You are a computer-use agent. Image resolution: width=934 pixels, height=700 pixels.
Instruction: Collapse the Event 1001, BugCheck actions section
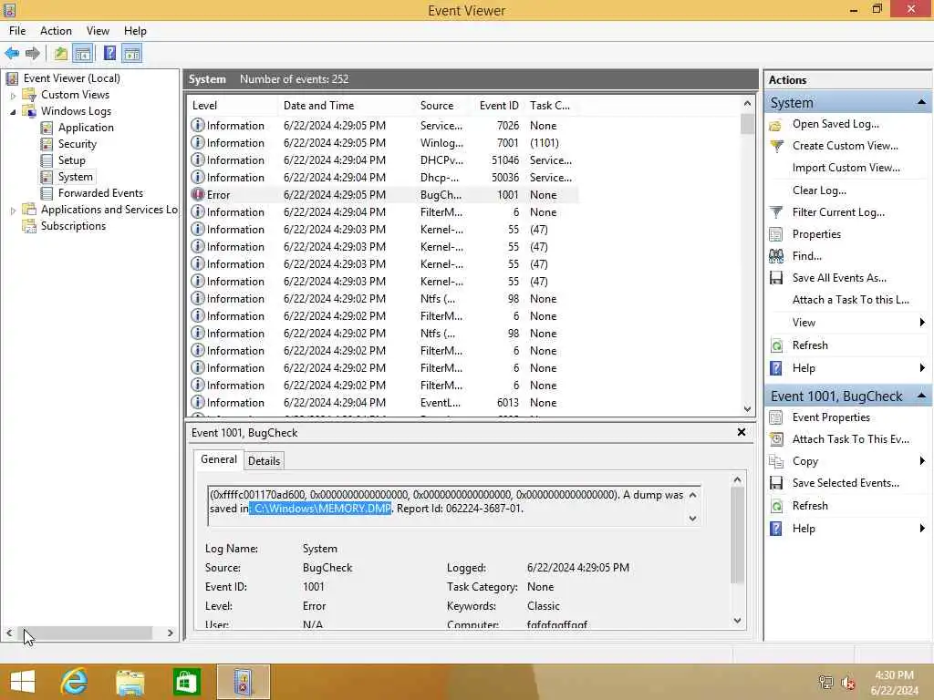click(x=921, y=396)
